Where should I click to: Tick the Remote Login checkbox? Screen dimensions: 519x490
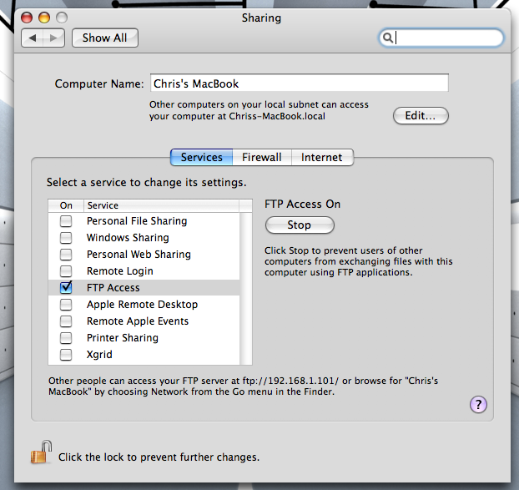[x=66, y=270]
